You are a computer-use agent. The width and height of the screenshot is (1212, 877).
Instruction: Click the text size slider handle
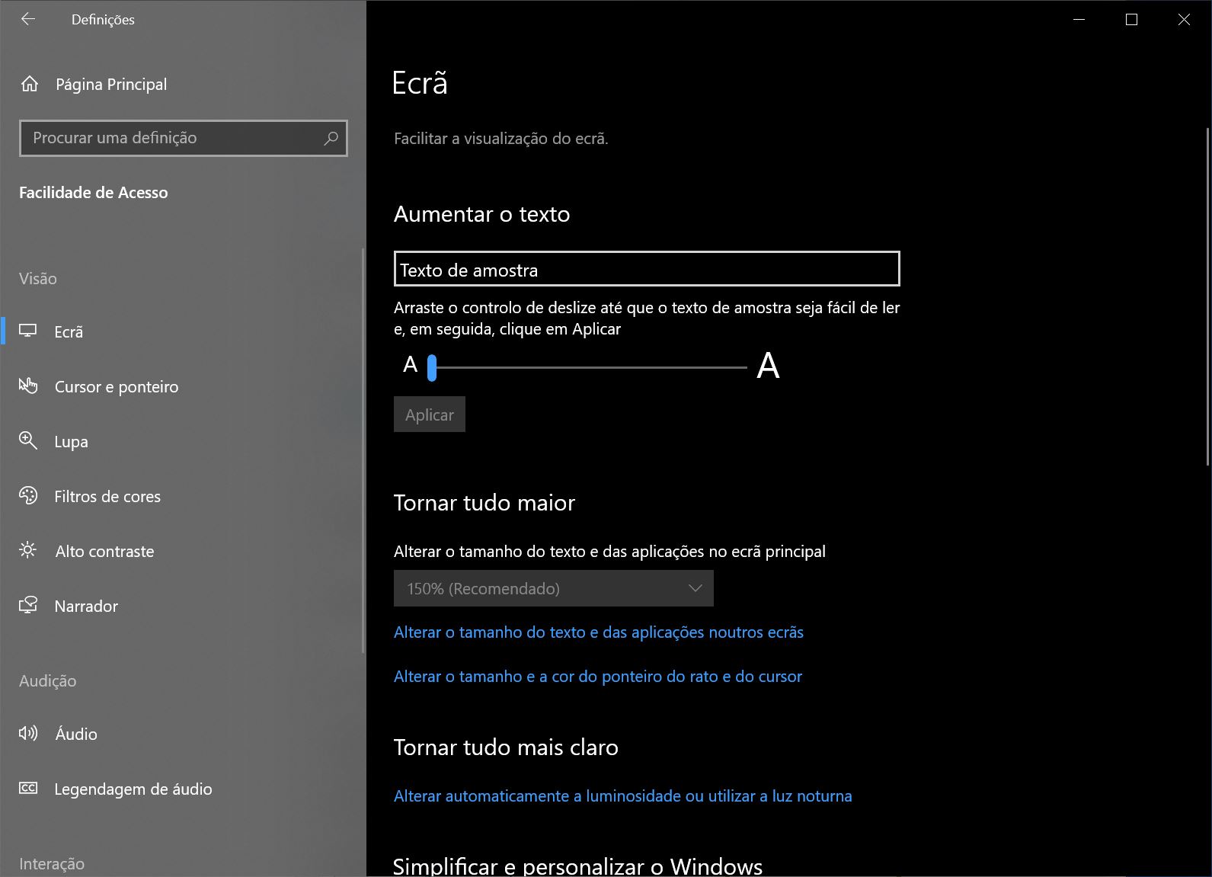(x=432, y=367)
